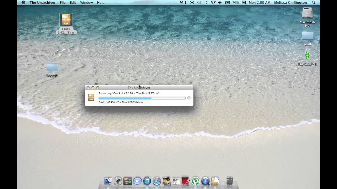The width and height of the screenshot is (337, 189).
Task: Open Mission Control in the Dock
Action: click(x=128, y=181)
